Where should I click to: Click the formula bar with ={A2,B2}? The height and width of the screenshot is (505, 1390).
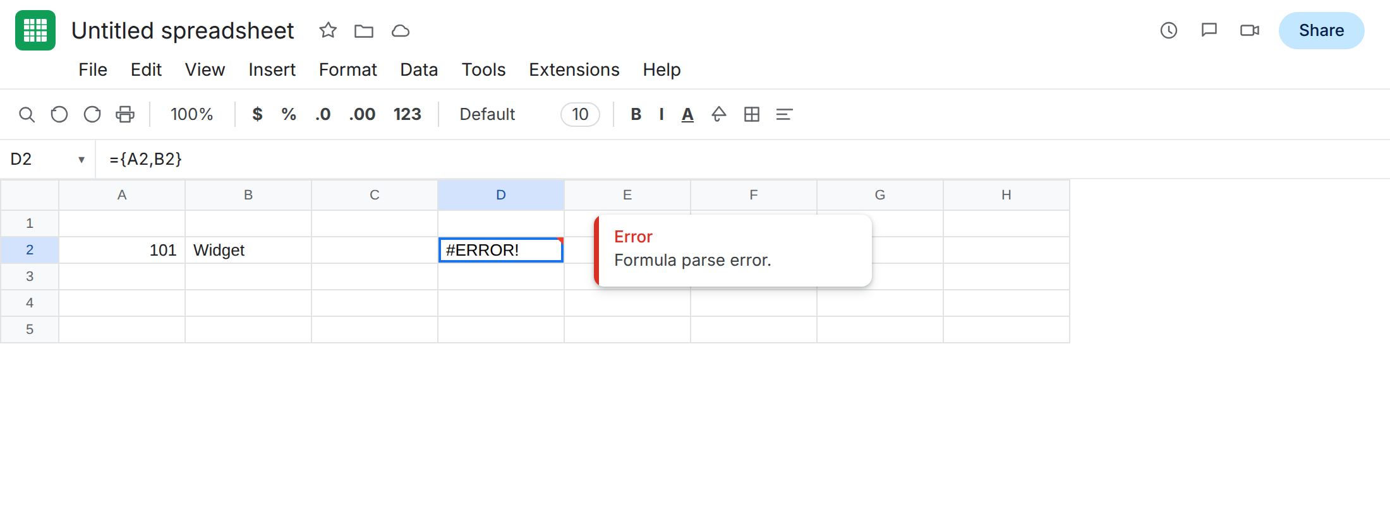742,159
